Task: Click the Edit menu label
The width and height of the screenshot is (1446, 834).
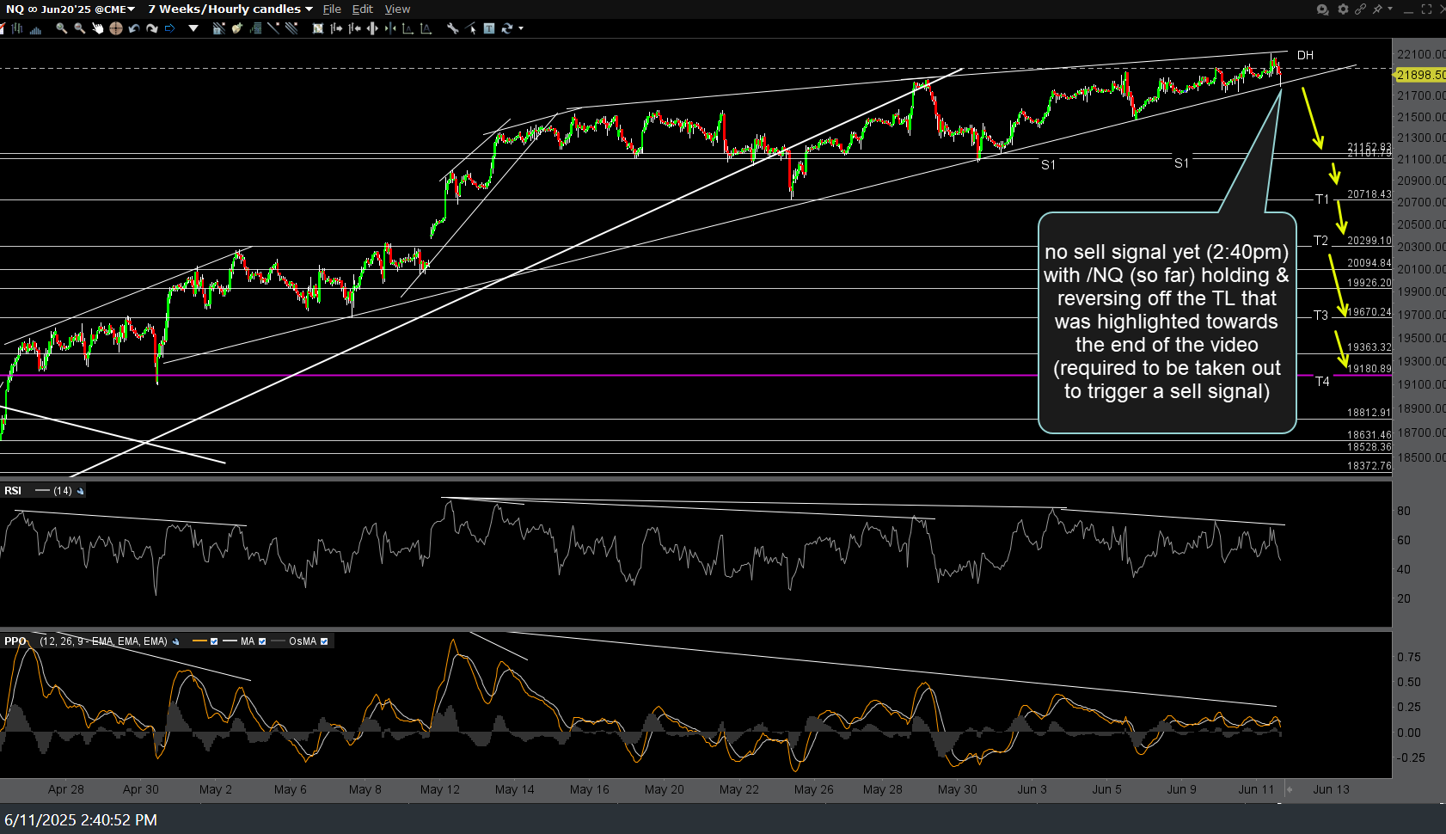Action: pos(362,9)
